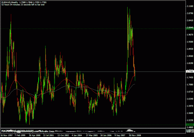Click the 4 Jan 2004 date label
Image resolution: width=194 pixels, height=137 pixels.
click(77, 135)
